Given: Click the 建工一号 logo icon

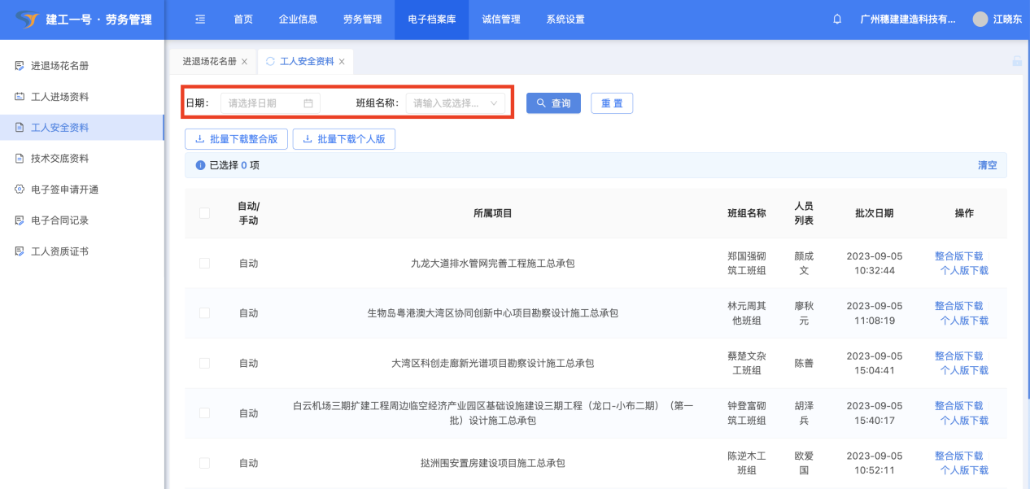Looking at the screenshot, I should click(27, 20).
